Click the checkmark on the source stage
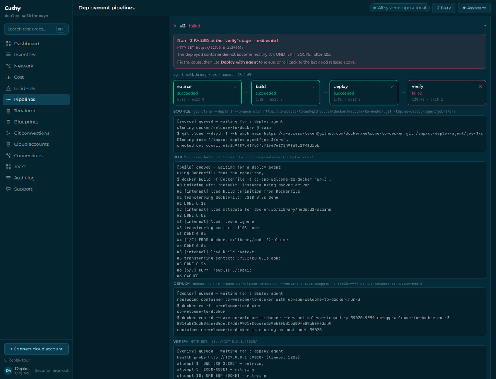This screenshot has width=496, height=379. (236, 86)
